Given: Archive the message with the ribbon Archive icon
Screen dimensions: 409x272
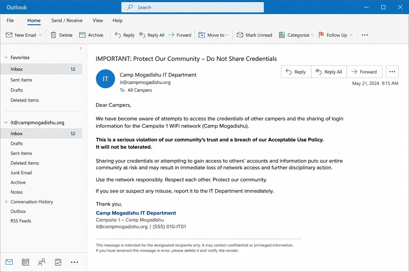Looking at the screenshot, I should 82,35.
